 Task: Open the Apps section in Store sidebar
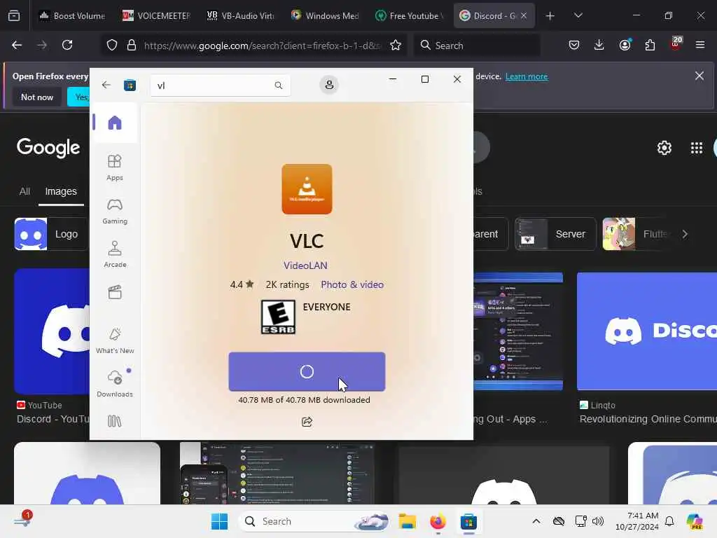pos(114,167)
